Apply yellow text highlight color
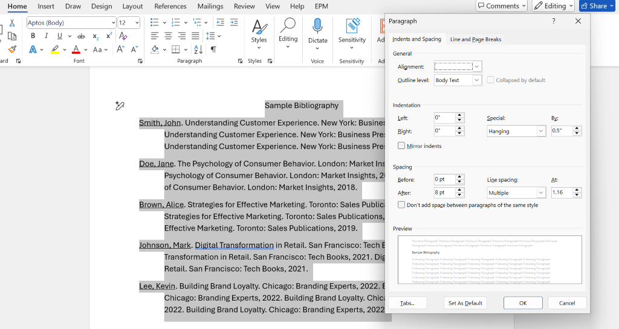 (x=55, y=50)
